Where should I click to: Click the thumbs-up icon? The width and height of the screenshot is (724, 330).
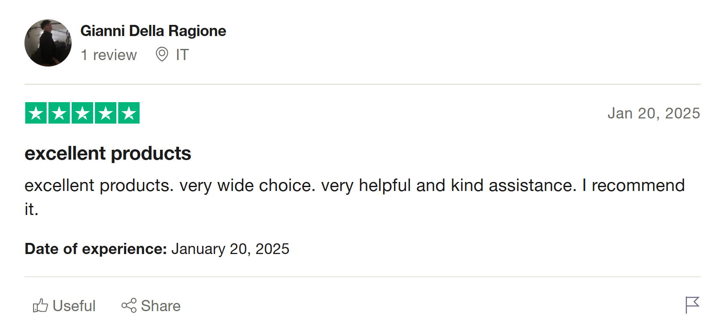(x=40, y=306)
